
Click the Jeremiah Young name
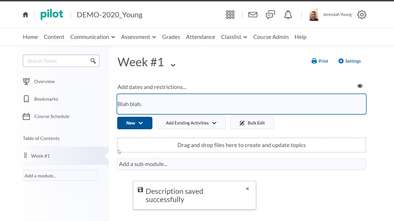(337, 14)
